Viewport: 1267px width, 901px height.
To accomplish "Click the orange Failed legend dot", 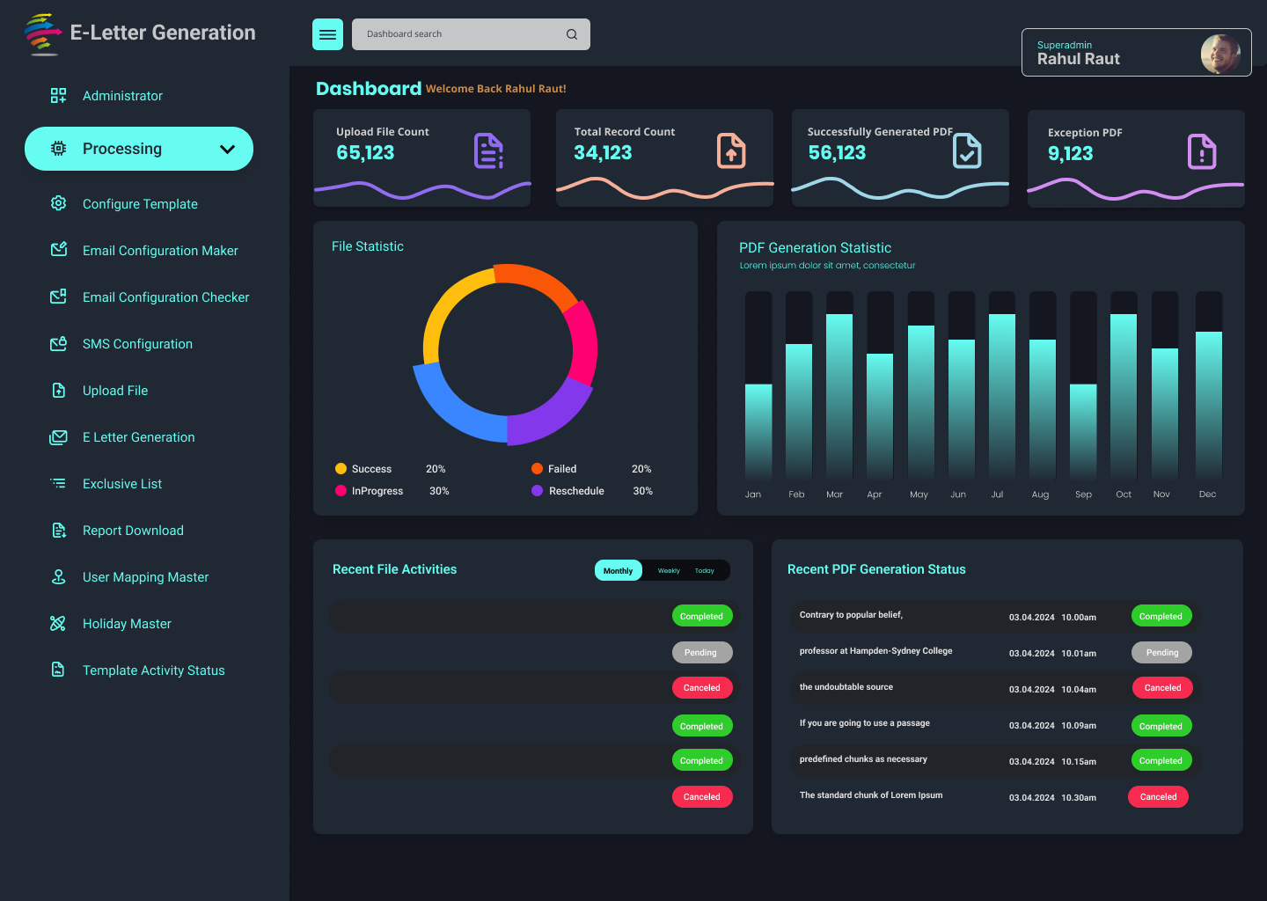I will click(x=537, y=469).
